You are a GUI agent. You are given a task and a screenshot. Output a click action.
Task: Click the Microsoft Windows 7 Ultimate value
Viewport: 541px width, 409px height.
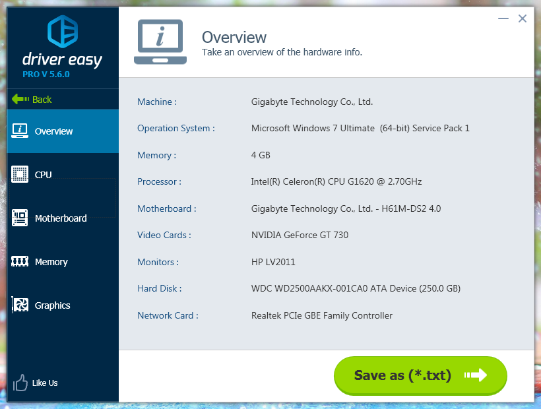point(360,128)
